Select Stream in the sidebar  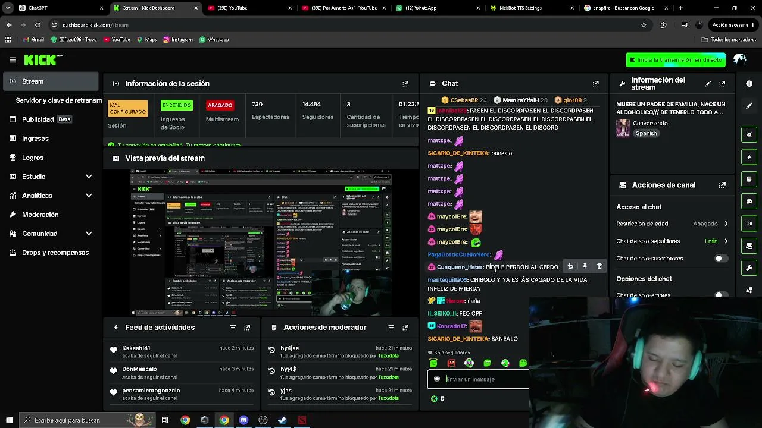[x=51, y=81]
